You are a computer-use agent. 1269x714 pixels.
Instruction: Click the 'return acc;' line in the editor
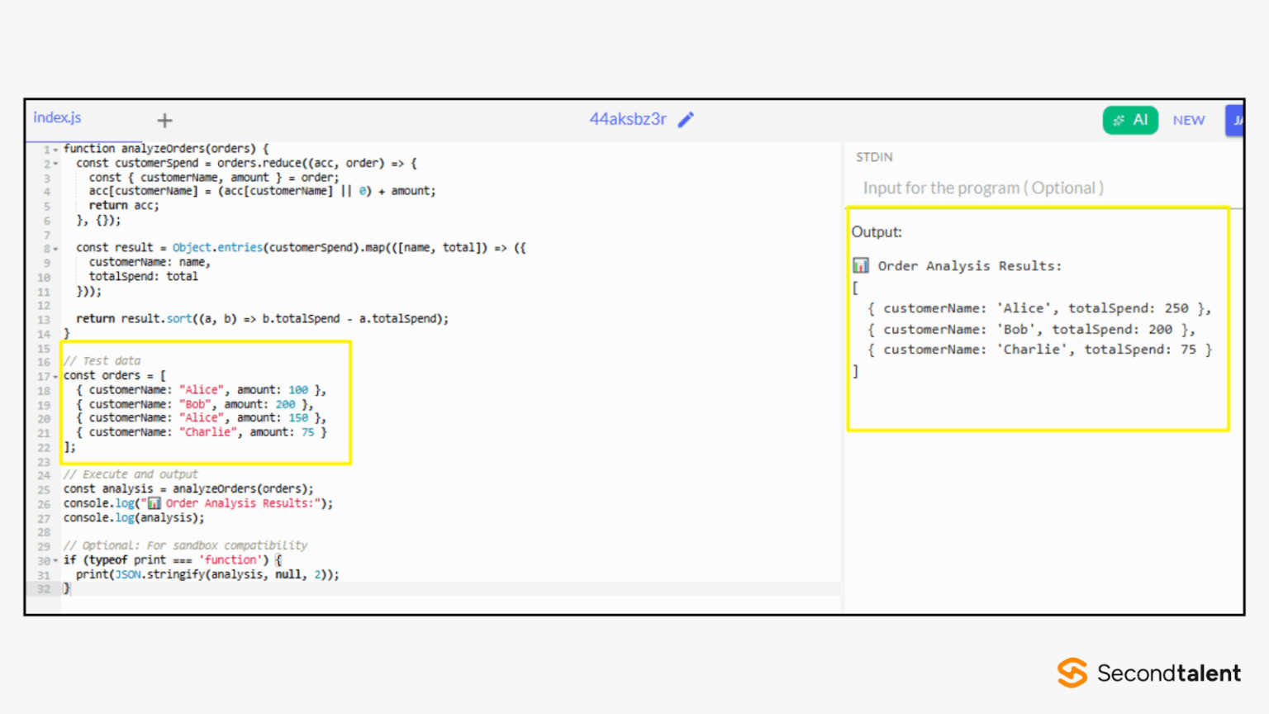point(124,205)
